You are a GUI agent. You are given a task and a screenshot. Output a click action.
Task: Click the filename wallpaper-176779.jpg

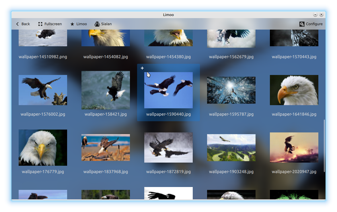point(43,172)
